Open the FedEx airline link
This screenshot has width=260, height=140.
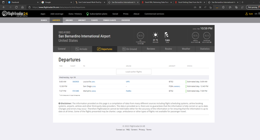[x=129, y=91]
